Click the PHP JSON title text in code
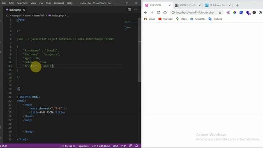263x148 pixels. (x=46, y=112)
